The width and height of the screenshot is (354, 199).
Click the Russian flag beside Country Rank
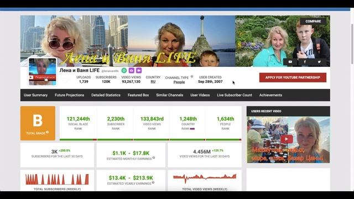point(192,129)
